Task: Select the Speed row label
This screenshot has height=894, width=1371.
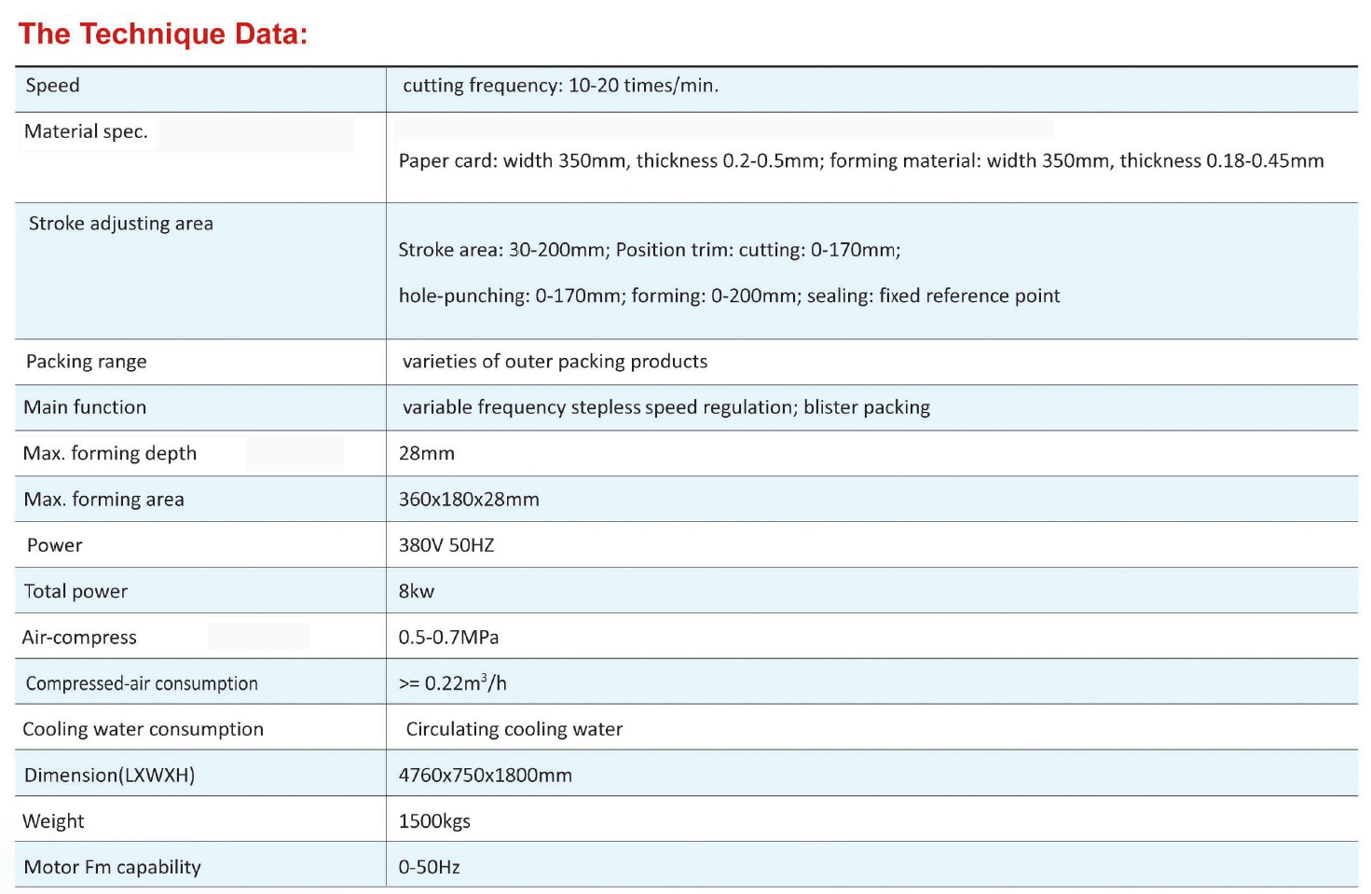Action: click(52, 86)
